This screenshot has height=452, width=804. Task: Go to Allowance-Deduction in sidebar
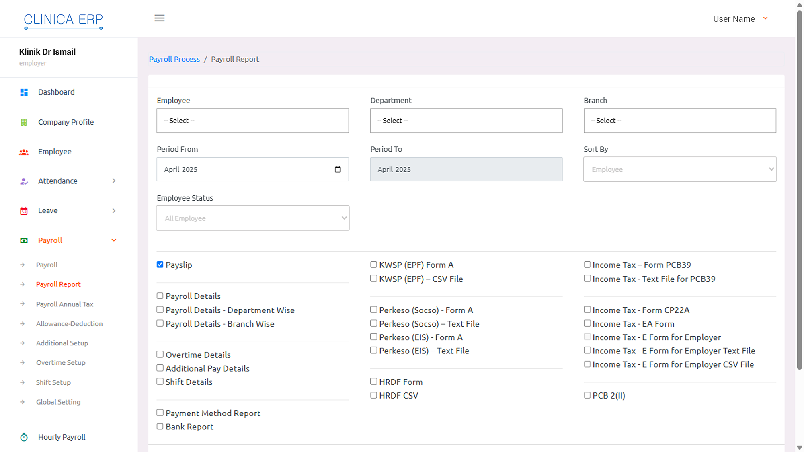tap(69, 324)
